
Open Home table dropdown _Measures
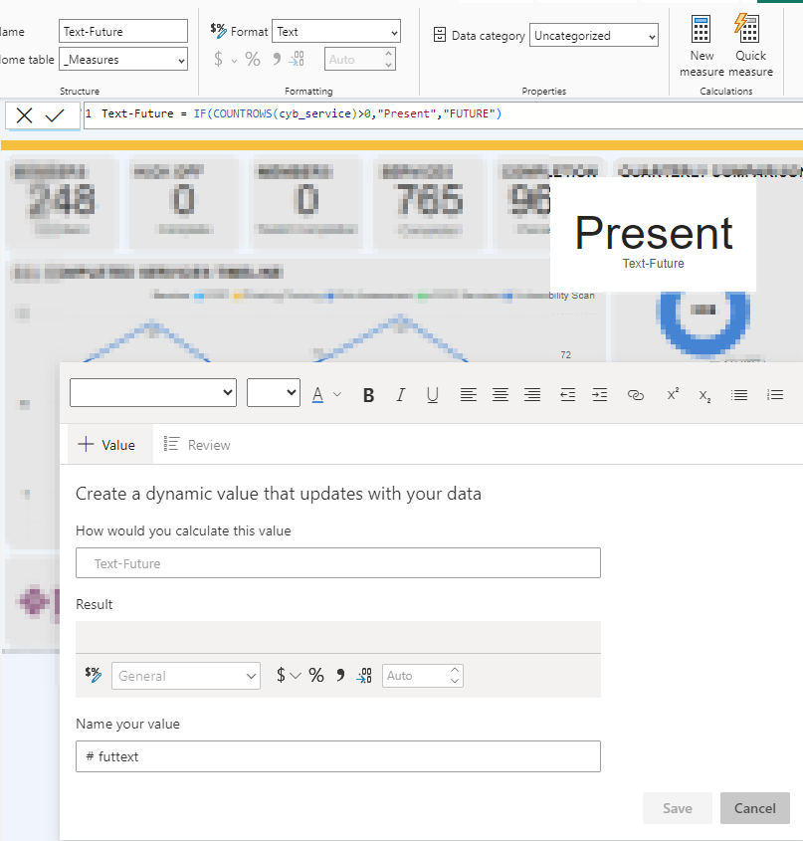[x=123, y=60]
